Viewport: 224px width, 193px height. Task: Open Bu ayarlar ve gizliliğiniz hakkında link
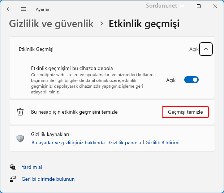click(68, 142)
